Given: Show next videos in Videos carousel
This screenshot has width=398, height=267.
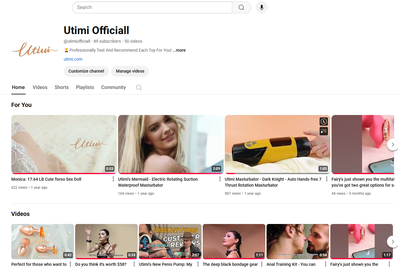Looking at the screenshot, I should point(393,241).
